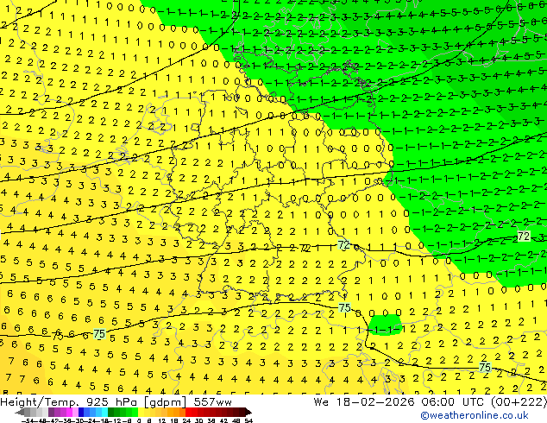547x423 pixels.
Task: Click the gray left arrow end of color legend
Action: 20,413
